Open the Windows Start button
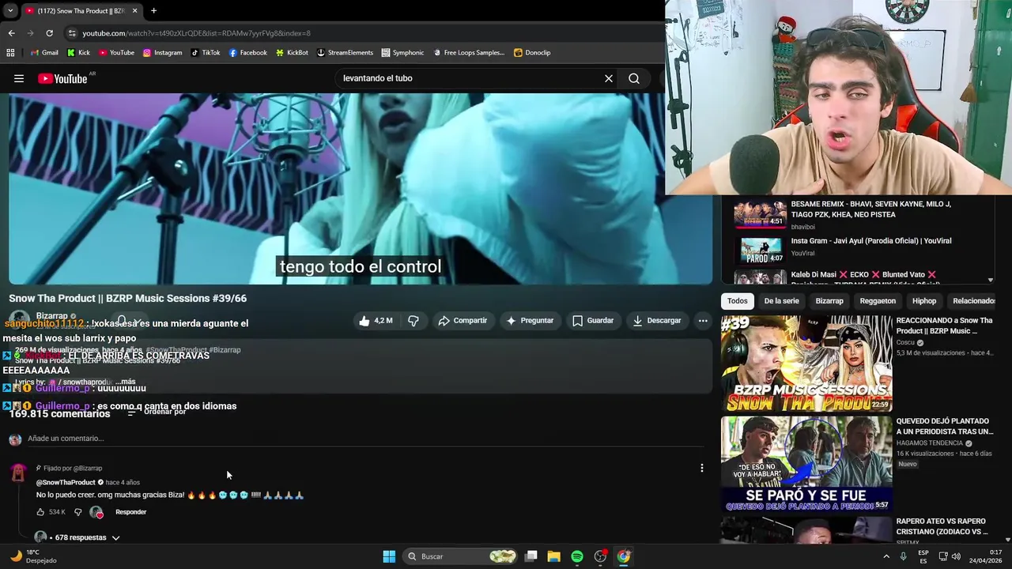Image resolution: width=1012 pixels, height=569 pixels. [x=389, y=556]
